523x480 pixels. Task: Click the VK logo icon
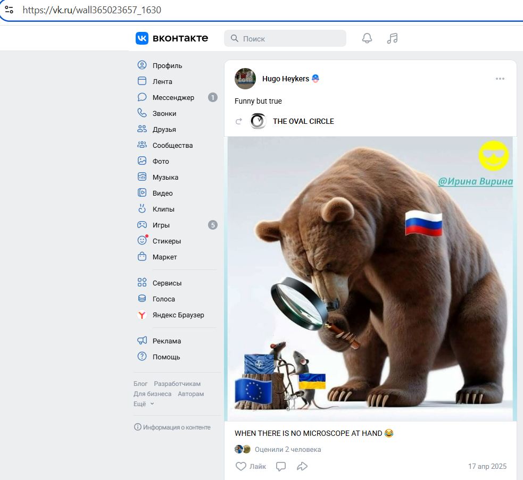coord(142,38)
